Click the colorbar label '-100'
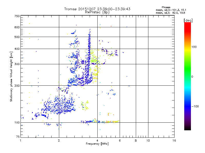 195,106
